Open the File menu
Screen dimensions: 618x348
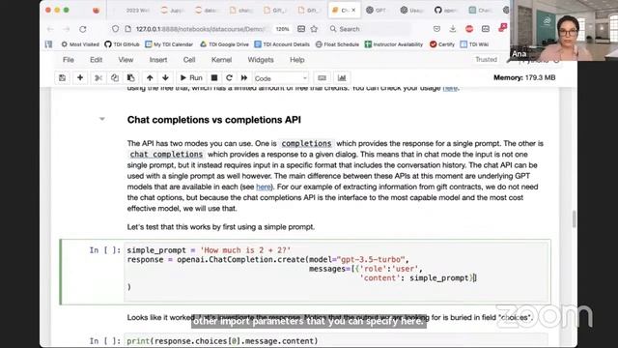[x=69, y=60]
